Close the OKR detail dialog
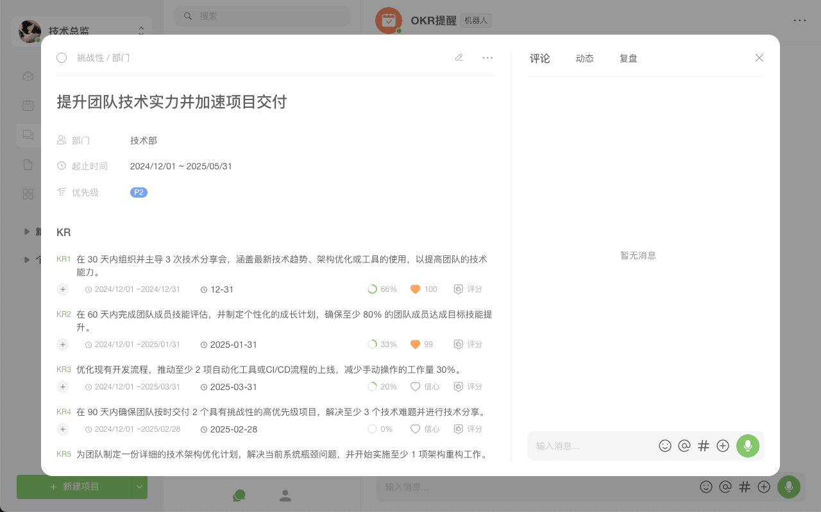 pyautogui.click(x=759, y=58)
